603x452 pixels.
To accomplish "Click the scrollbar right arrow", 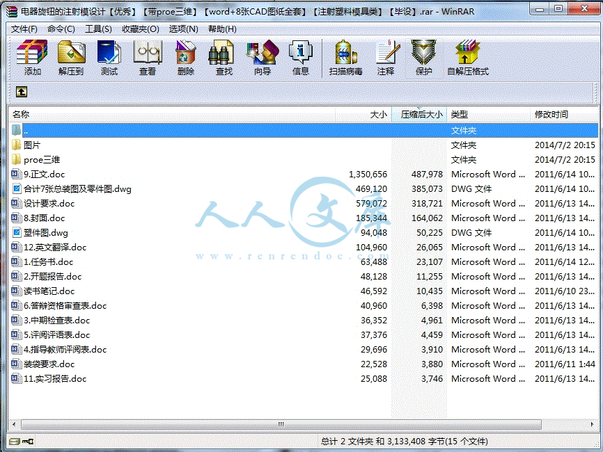I will (x=592, y=424).
